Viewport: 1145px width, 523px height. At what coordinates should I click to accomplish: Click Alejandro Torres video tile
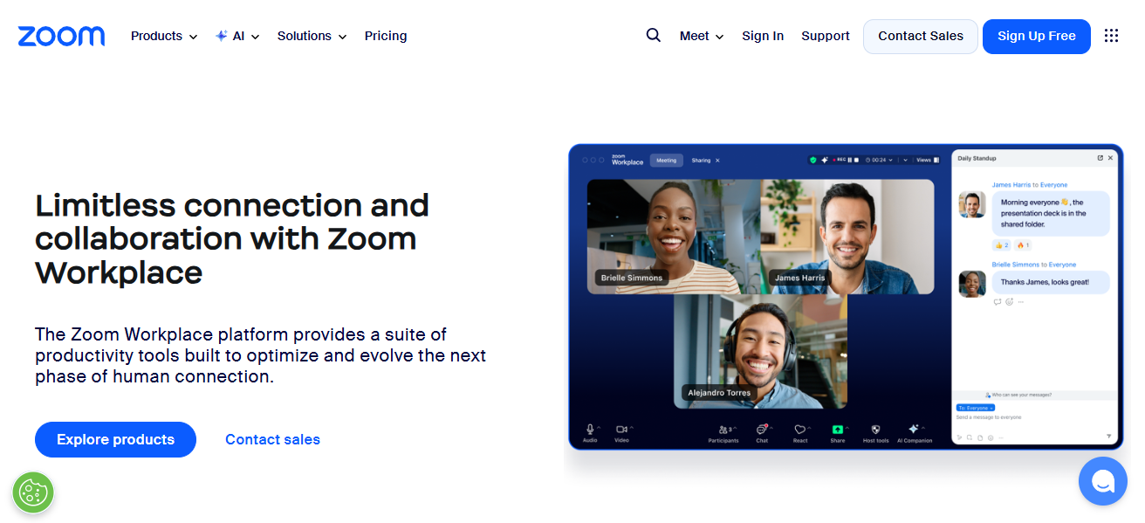tap(760, 351)
